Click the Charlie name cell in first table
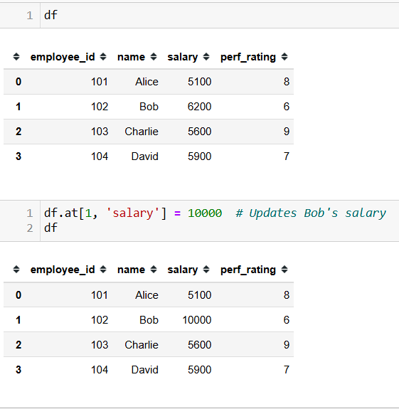The image size is (399, 409). (142, 132)
